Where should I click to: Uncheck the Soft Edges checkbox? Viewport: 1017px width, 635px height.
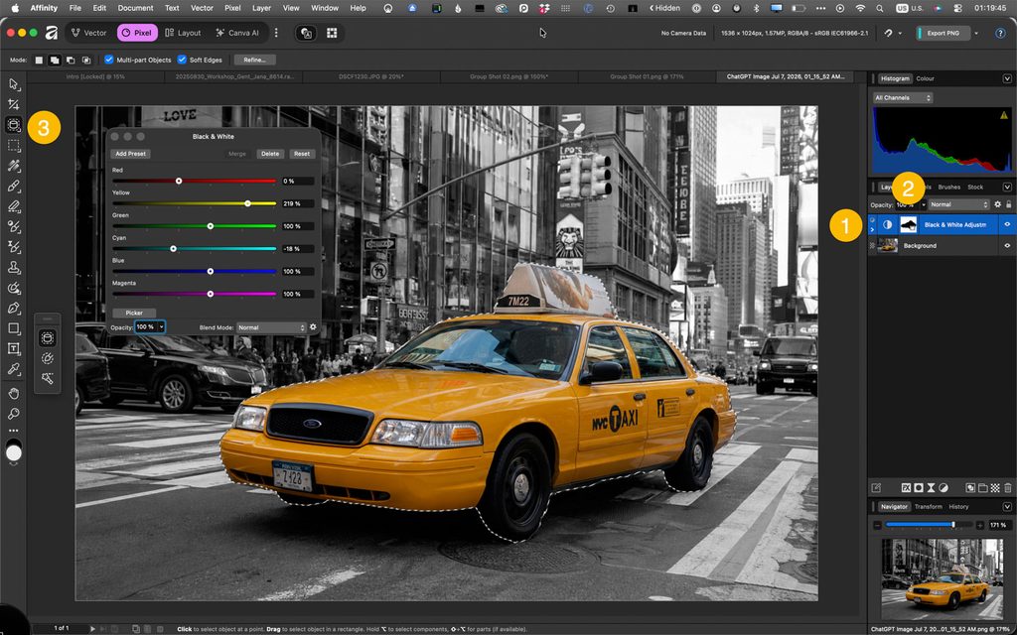pyautogui.click(x=182, y=60)
